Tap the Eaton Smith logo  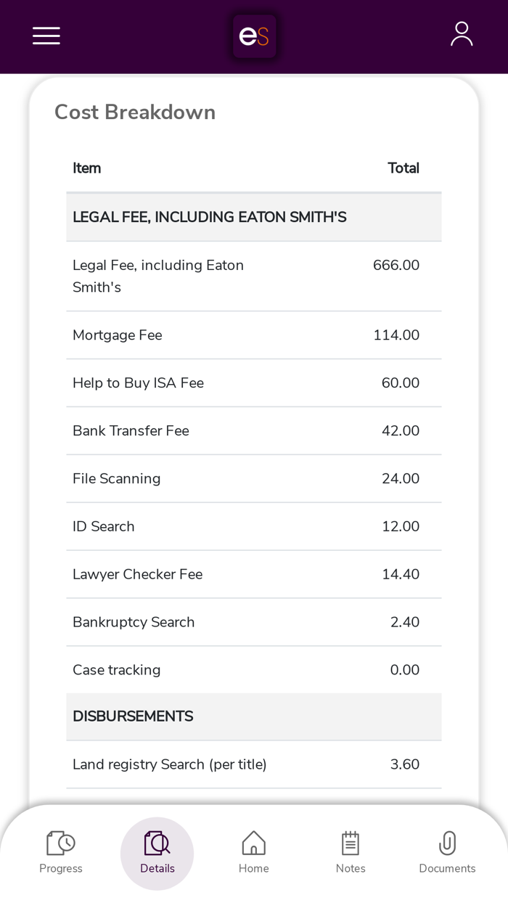(254, 36)
